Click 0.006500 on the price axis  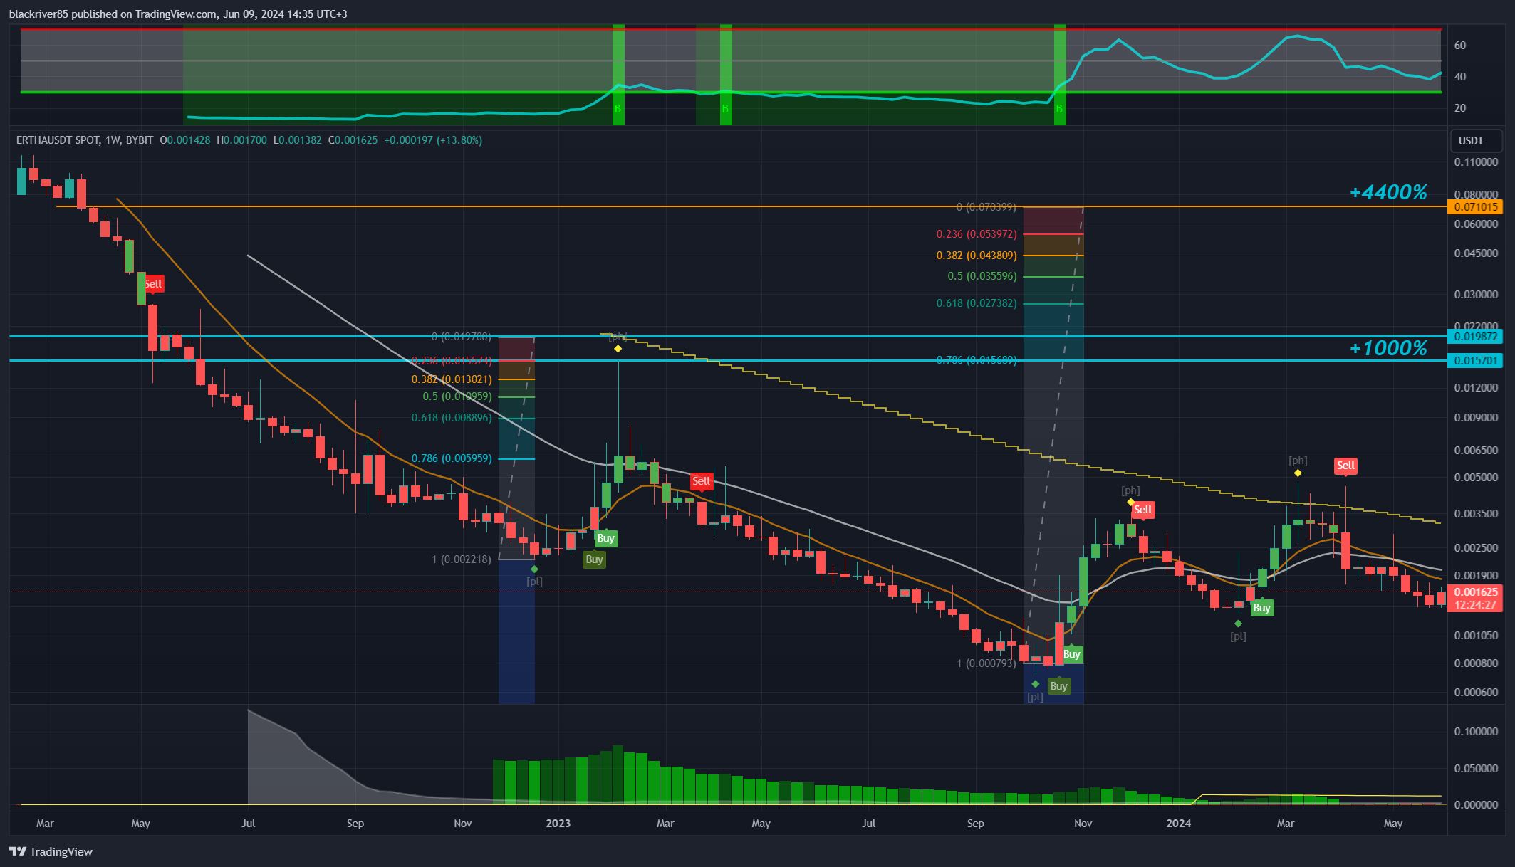point(1477,451)
